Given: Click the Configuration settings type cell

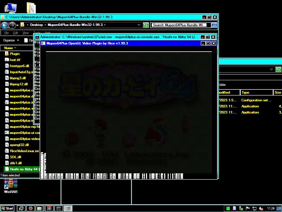Looking at the screenshot, I should 256,100.
